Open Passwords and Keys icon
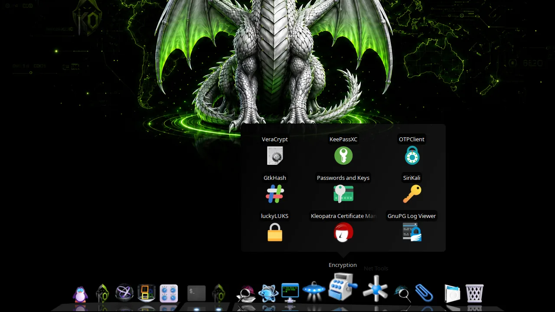Screen dimensions: 555x312 pyautogui.click(x=343, y=194)
